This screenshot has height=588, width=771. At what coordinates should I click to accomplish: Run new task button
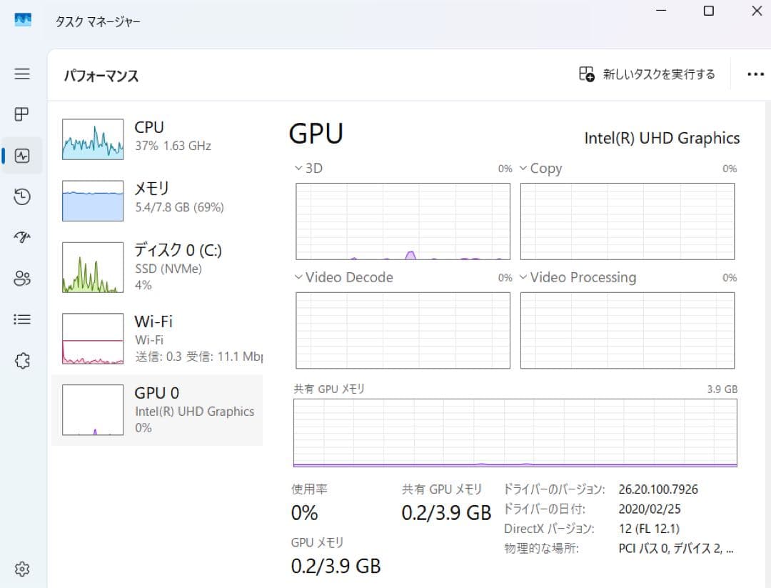coord(647,74)
